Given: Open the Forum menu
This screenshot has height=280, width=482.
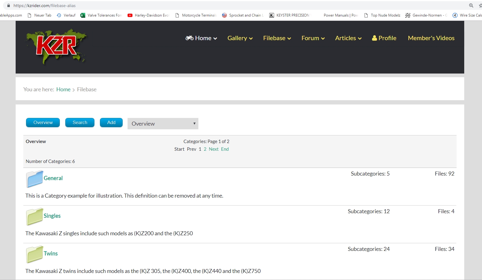Looking at the screenshot, I should [313, 38].
